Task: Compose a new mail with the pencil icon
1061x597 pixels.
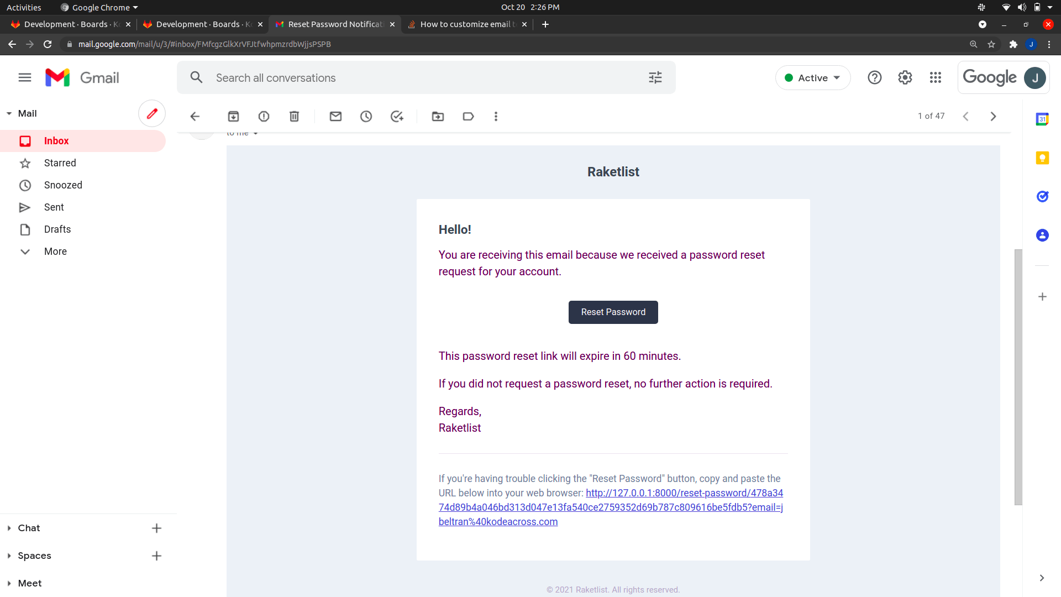Action: [x=152, y=113]
